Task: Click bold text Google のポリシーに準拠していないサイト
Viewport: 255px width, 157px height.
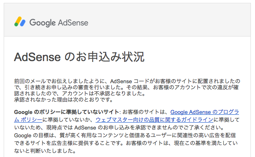Action: (66, 112)
